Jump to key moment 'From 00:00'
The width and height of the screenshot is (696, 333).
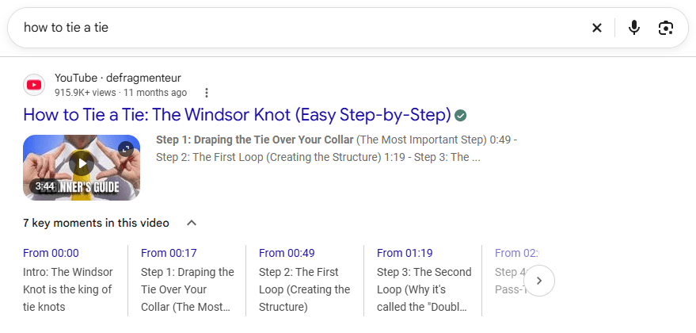tap(51, 253)
